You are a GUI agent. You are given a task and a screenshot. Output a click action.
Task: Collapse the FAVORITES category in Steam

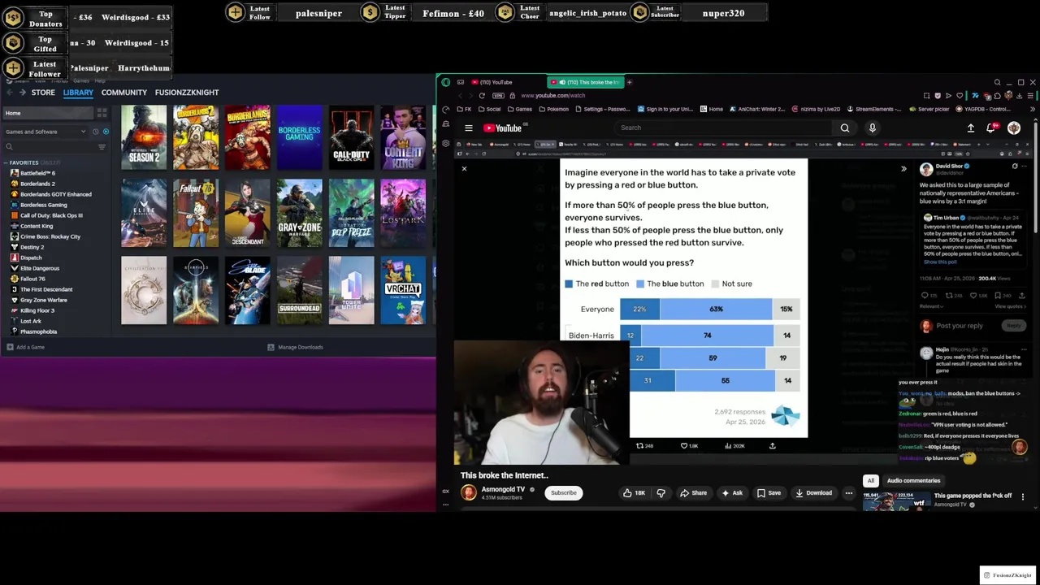pos(6,162)
